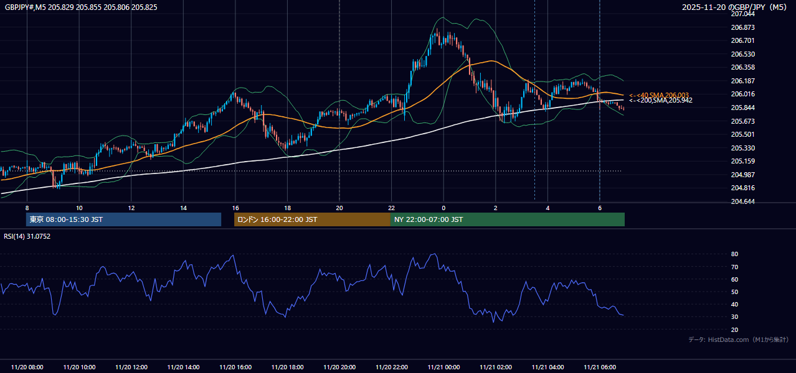The image size is (796, 373).
Task: Click the 11/21 00:00 bottom time label
Action: click(x=443, y=367)
